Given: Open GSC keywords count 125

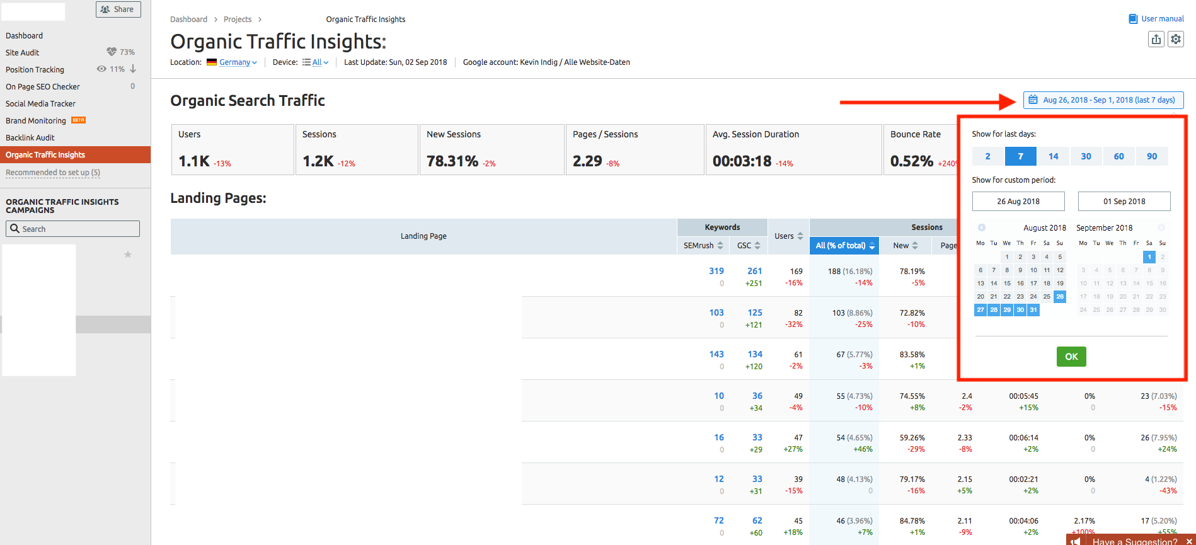Looking at the screenshot, I should (755, 313).
